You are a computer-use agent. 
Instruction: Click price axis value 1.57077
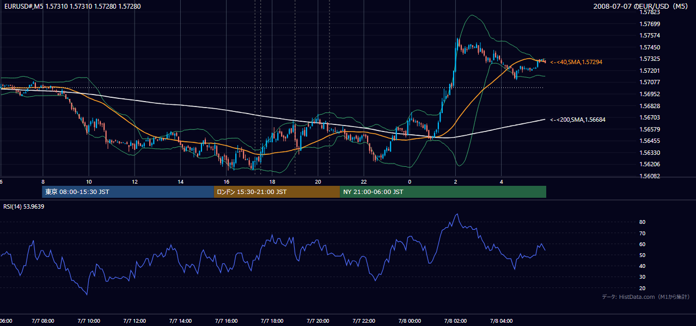[650, 82]
